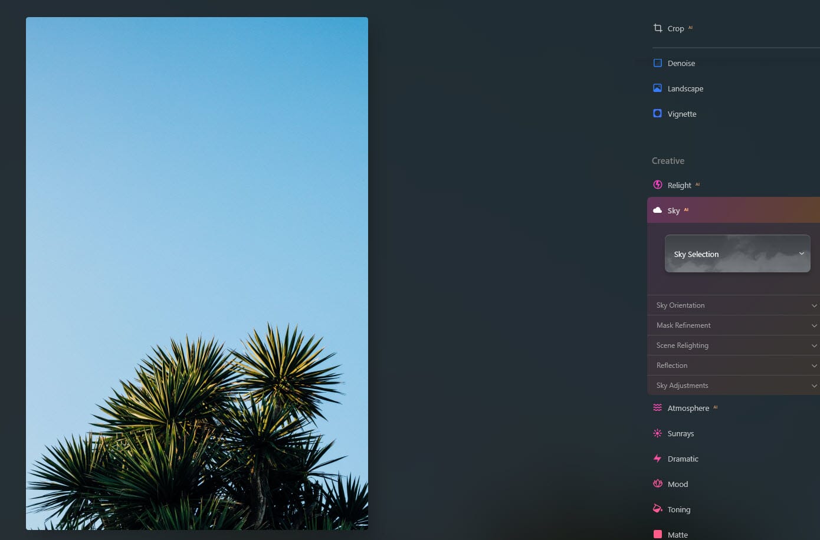Image resolution: width=820 pixels, height=540 pixels.
Task: Open the Denoise tool icon
Action: click(658, 62)
